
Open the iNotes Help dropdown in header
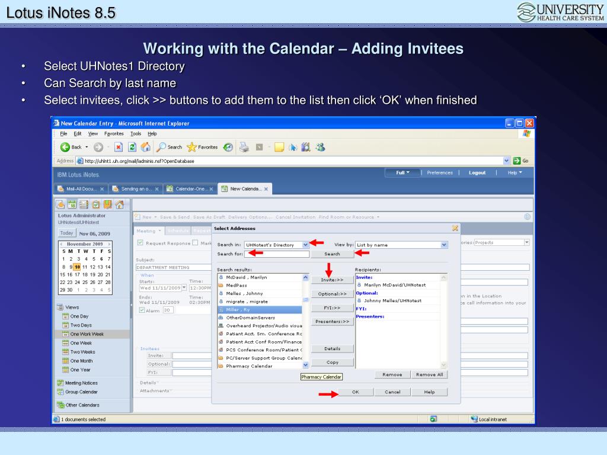[515, 172]
